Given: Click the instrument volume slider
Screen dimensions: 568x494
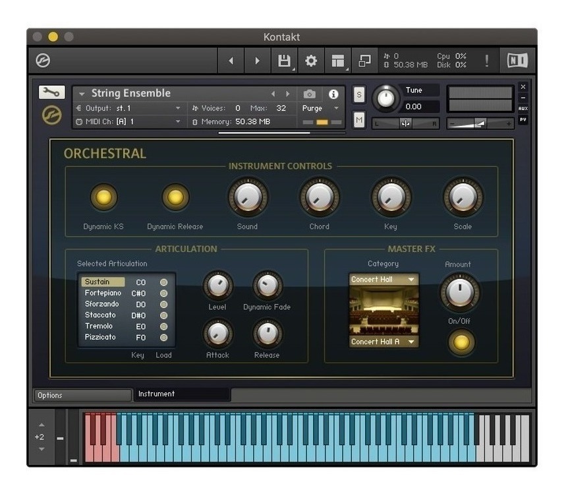Looking at the screenshot, I should [x=480, y=124].
